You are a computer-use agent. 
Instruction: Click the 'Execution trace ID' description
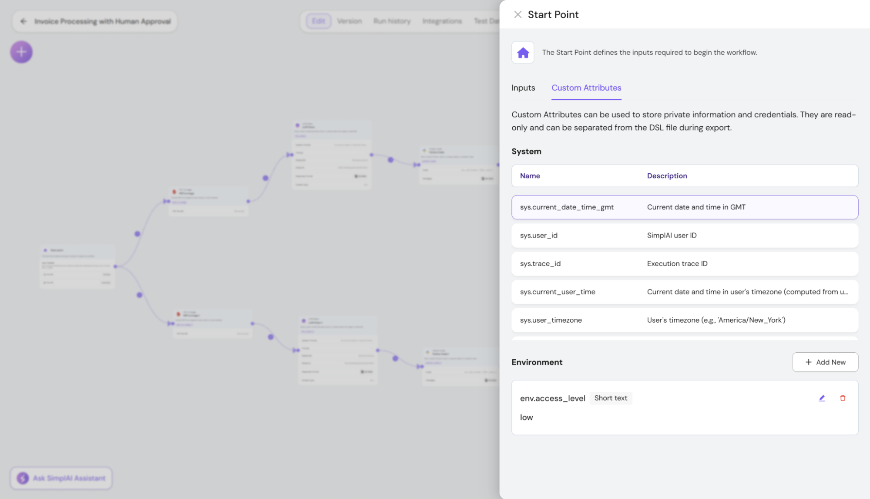tap(677, 264)
